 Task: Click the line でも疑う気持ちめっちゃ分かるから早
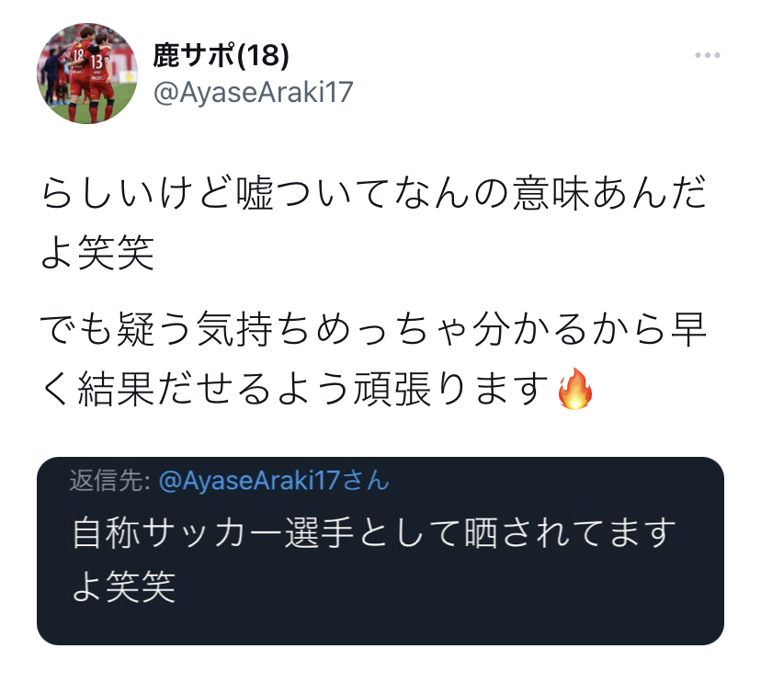[373, 329]
